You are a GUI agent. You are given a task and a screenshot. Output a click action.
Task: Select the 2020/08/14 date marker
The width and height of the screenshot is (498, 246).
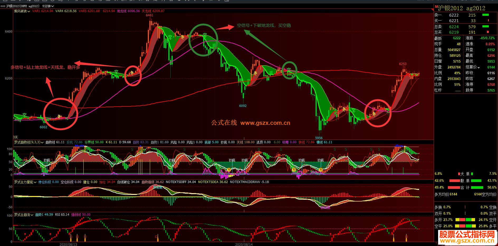(244, 244)
